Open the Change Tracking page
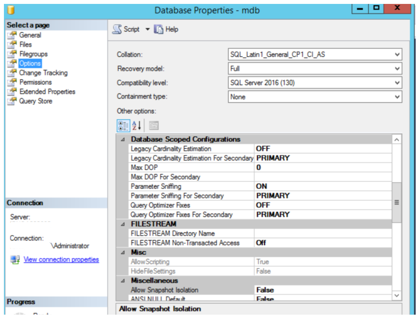Image resolution: width=420 pixels, height=319 pixels. tap(43, 73)
